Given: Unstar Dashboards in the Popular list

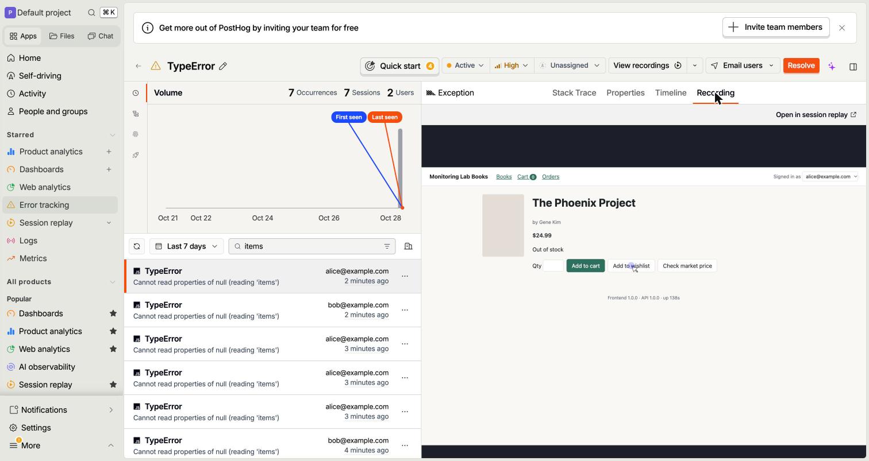Looking at the screenshot, I should 113,313.
